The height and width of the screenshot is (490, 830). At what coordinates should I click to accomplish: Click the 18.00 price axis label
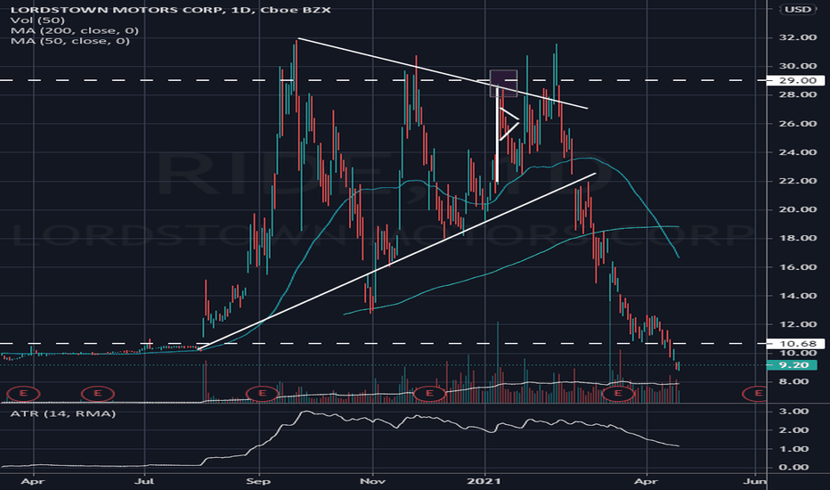(x=798, y=238)
